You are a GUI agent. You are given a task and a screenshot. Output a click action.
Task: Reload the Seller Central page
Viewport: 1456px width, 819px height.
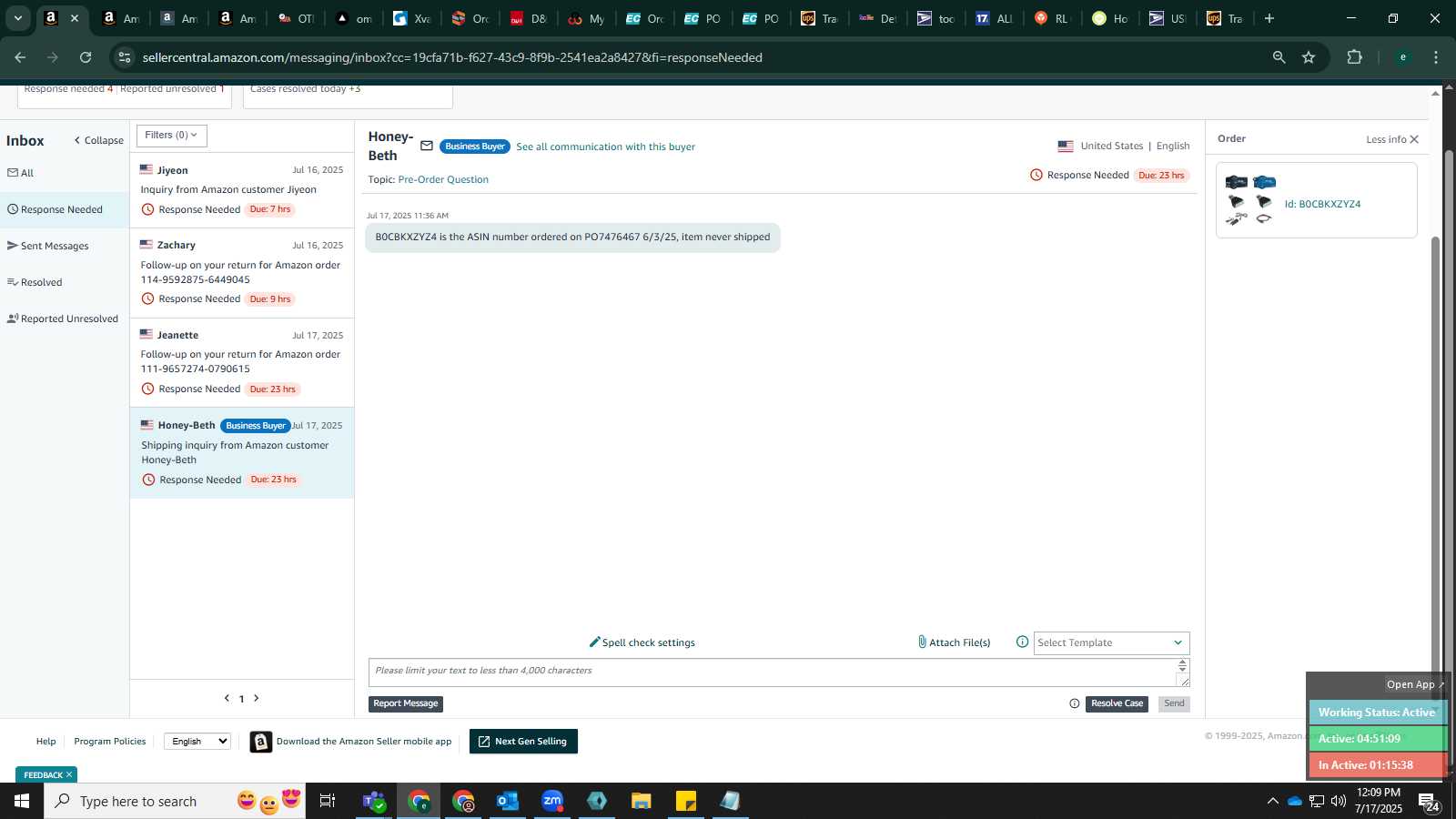click(86, 57)
